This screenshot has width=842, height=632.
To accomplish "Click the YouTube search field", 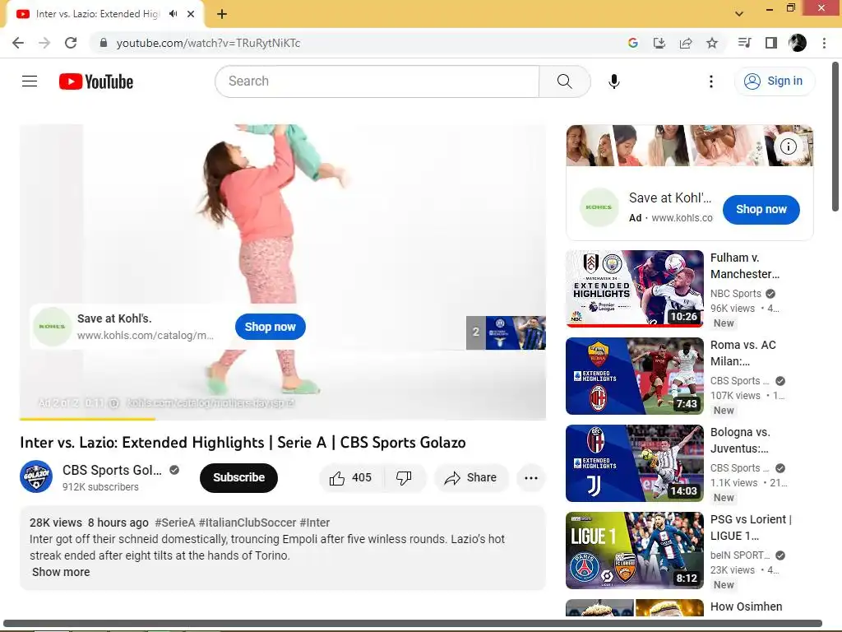I will pyautogui.click(x=377, y=81).
